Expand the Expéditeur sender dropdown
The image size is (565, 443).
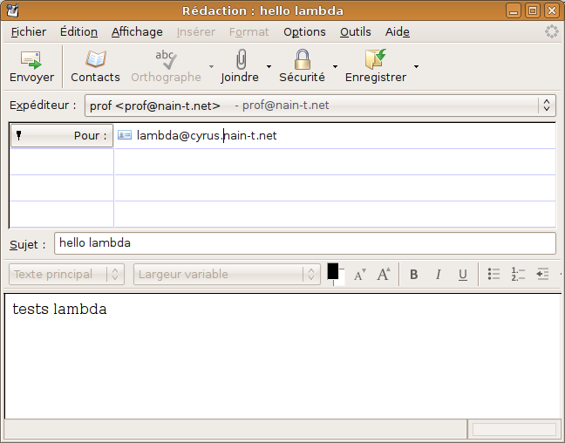pyautogui.click(x=547, y=106)
